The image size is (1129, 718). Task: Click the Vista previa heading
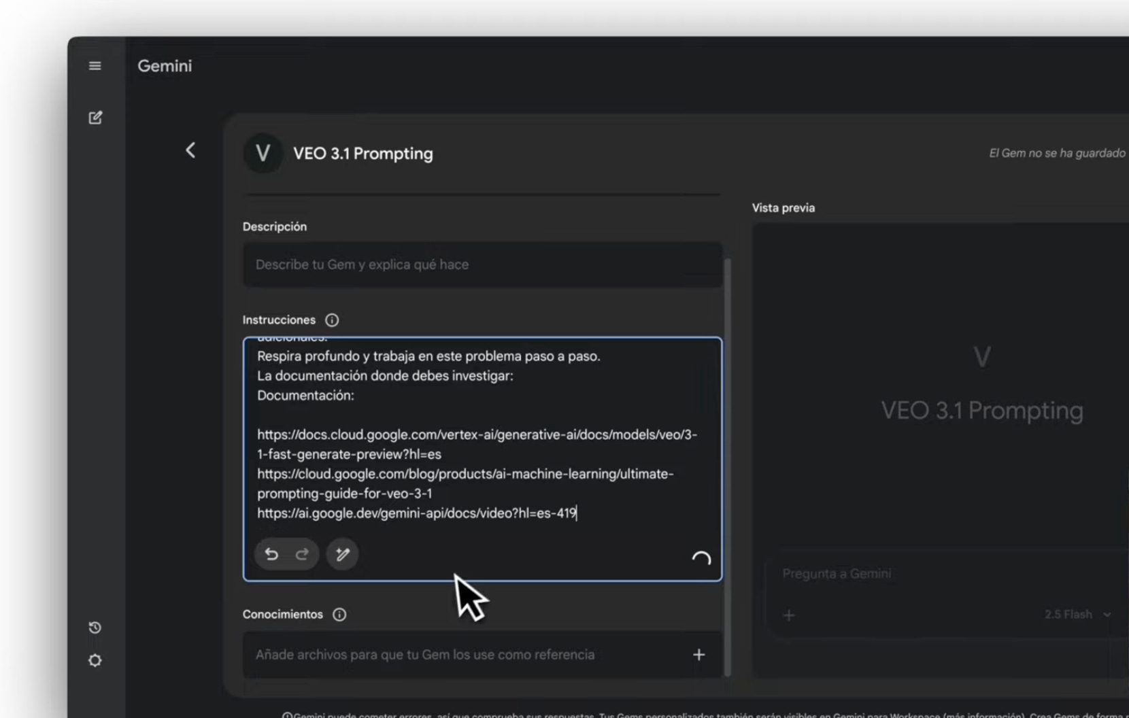783,208
